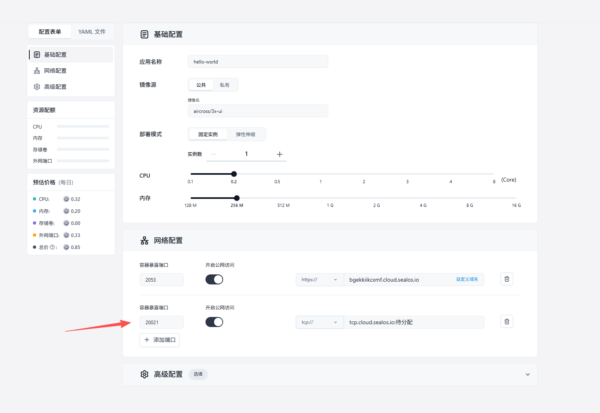This screenshot has width=600, height=413.
Task: Delete the port 2053 row via trash icon
Action: point(506,279)
